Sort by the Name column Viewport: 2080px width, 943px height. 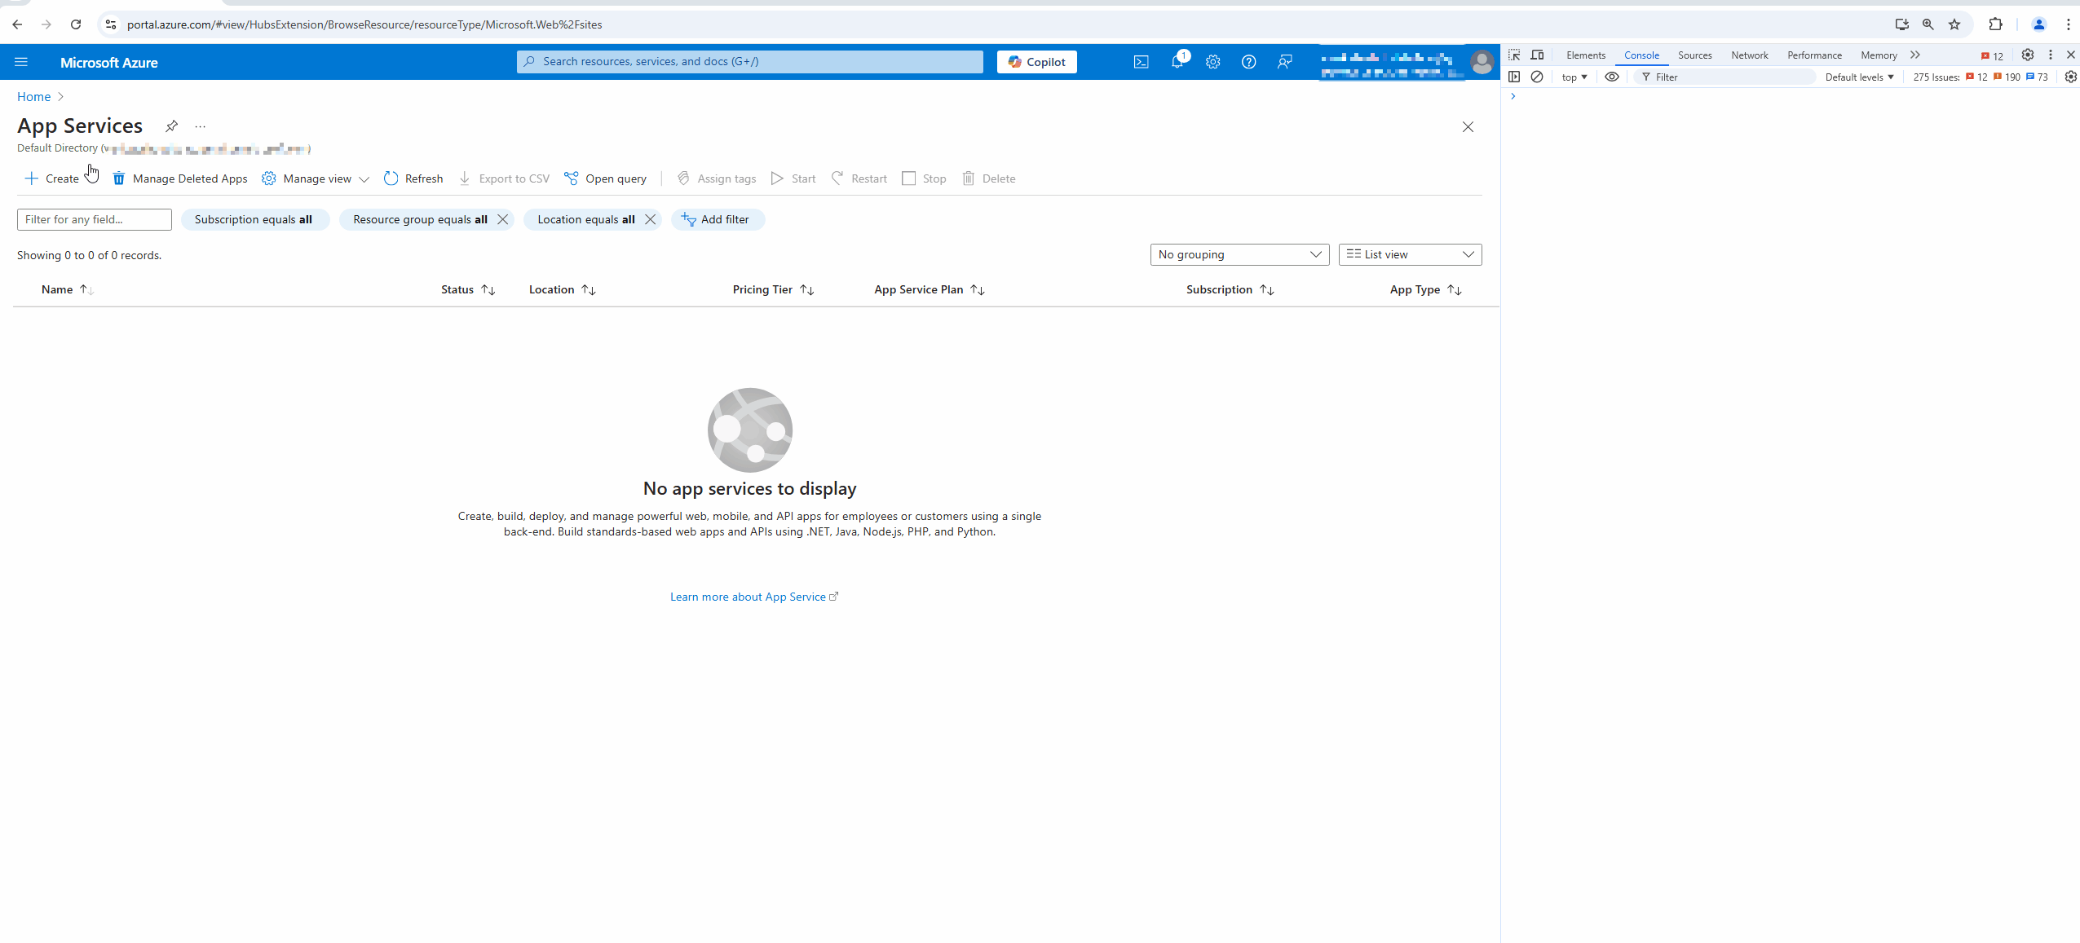click(68, 289)
